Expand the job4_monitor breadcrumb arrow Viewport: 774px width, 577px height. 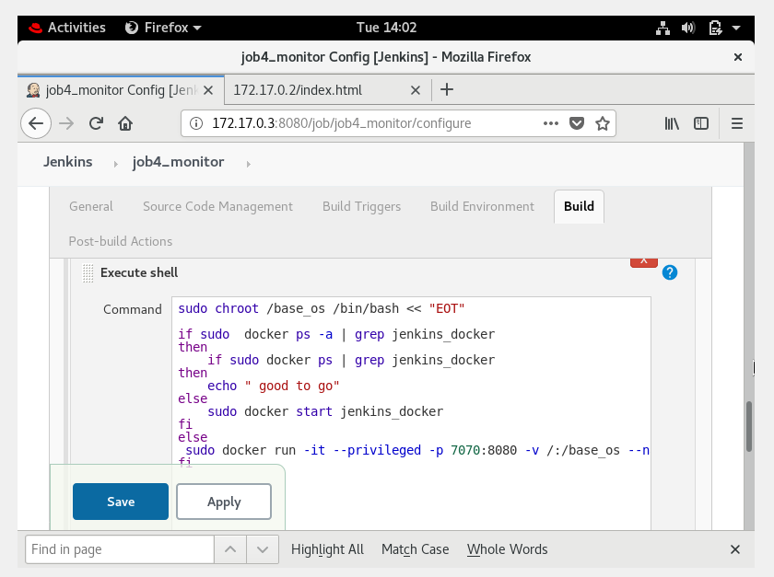[x=248, y=164]
